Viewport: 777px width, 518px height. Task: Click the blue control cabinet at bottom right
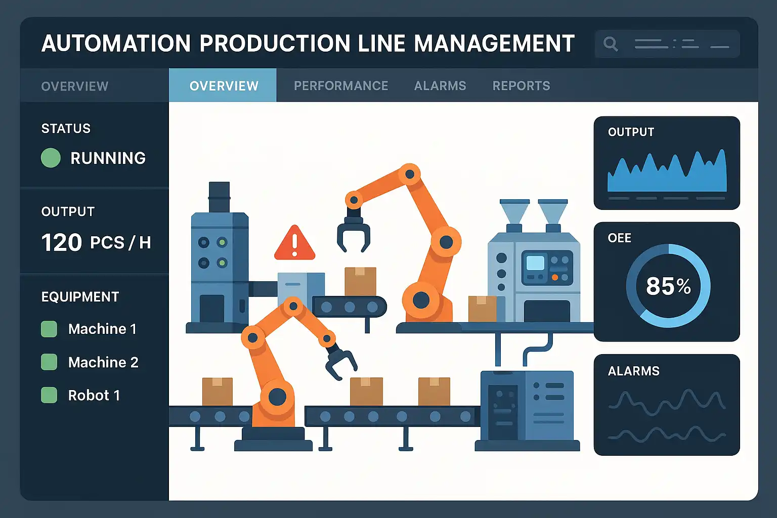pyautogui.click(x=527, y=410)
